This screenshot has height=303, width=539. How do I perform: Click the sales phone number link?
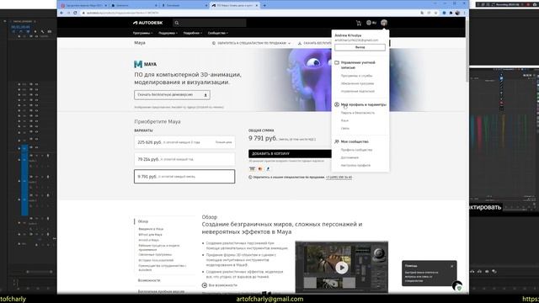point(339,178)
